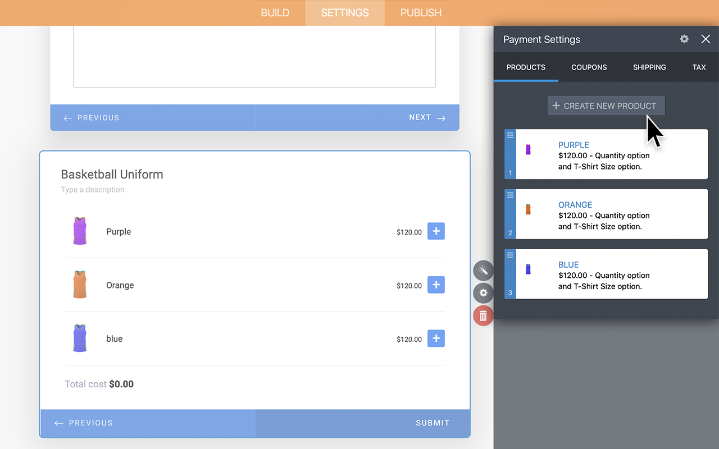Open the PUBLISH section
This screenshot has height=449, width=719.
pyautogui.click(x=420, y=12)
